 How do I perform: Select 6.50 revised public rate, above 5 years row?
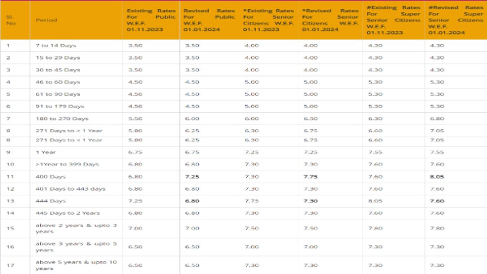(192, 265)
